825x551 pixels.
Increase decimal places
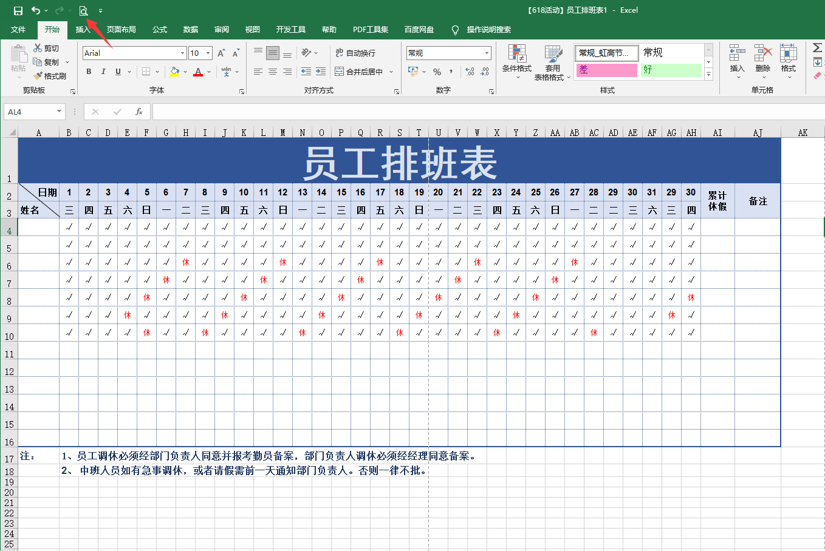[470, 72]
